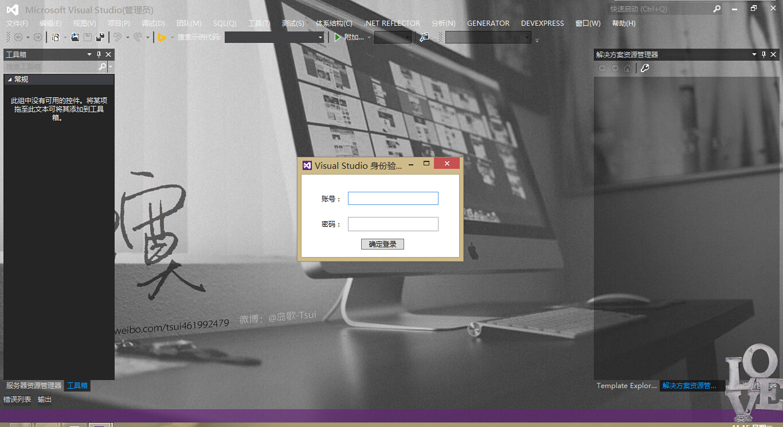Viewport: 783px width, 427px height.
Task: Open the Bing search options dropdown
Action: click(172, 38)
